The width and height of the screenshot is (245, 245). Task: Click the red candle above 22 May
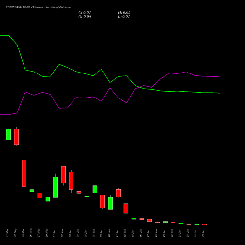[16, 137]
